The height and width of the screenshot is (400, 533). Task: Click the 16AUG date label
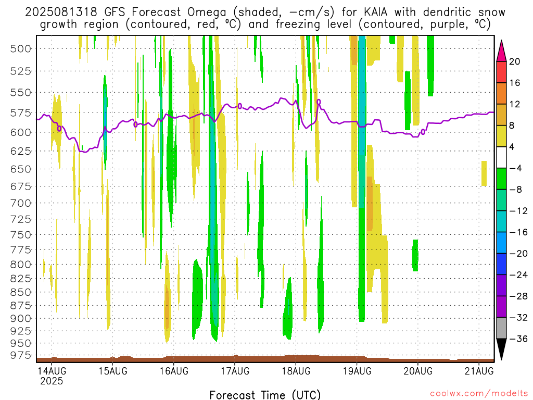coord(174,371)
